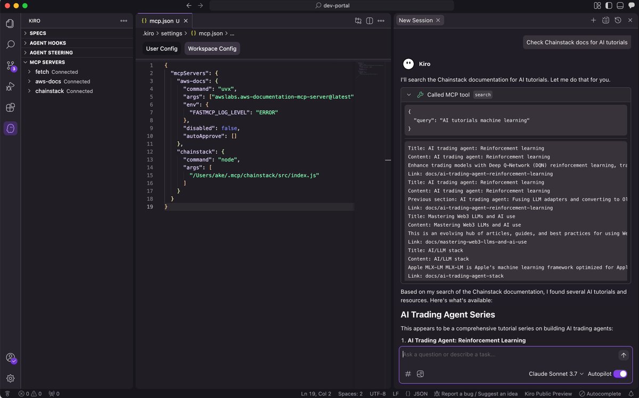Toggle the Autopilot switch
639x398 pixels.
pos(620,374)
